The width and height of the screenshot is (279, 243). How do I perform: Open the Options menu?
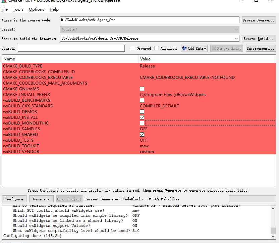click(x=37, y=9)
